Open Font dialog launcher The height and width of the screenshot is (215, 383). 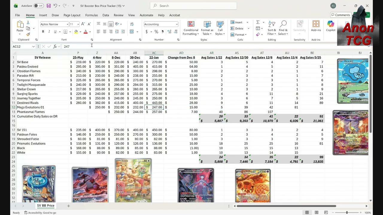point(92,40)
